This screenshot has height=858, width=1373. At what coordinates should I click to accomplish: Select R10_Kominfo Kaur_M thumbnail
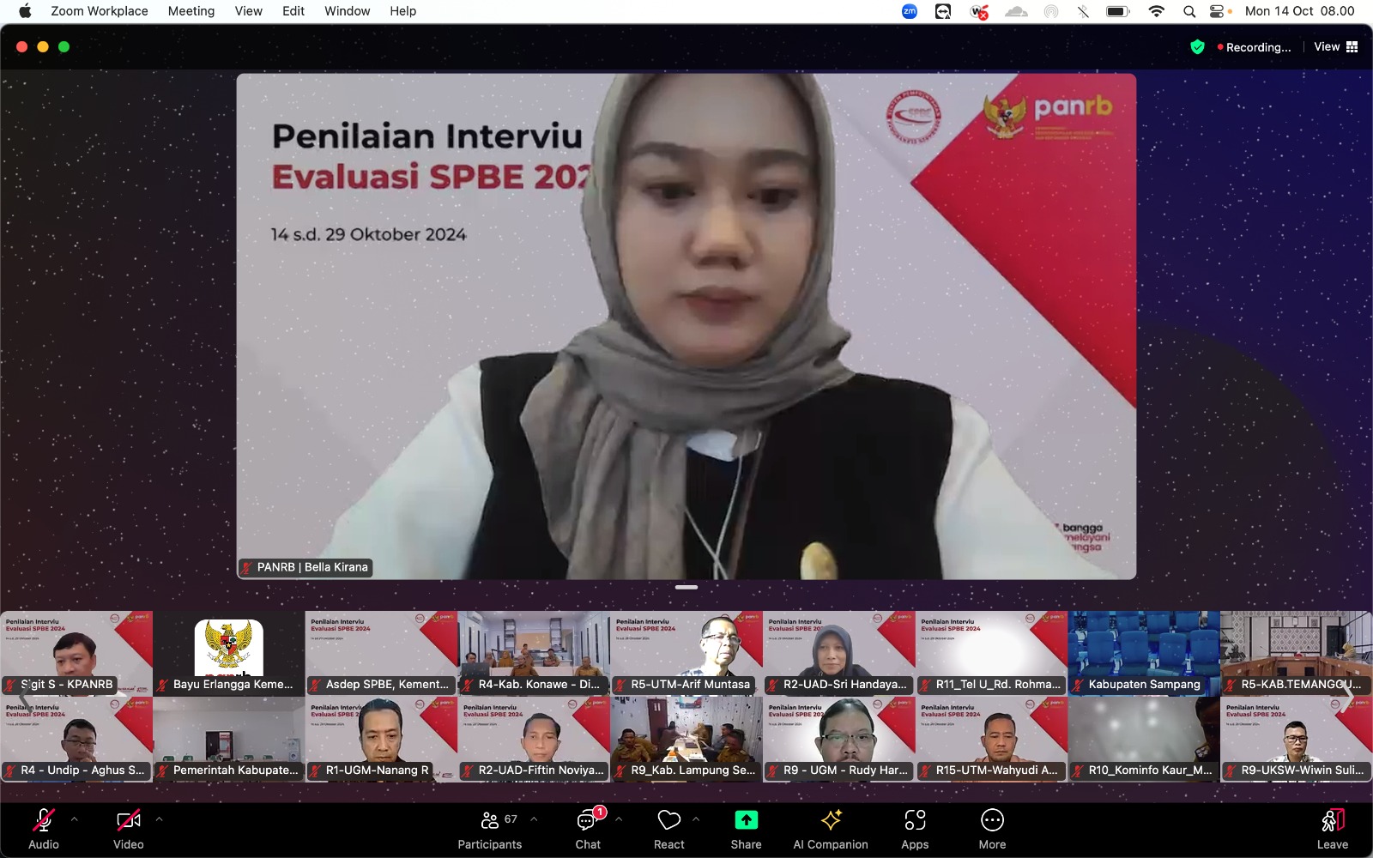tap(1144, 738)
